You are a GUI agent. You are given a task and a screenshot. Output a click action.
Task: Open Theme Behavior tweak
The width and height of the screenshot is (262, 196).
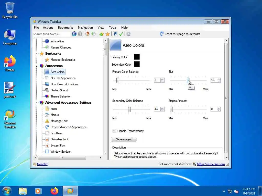[x=60, y=96]
